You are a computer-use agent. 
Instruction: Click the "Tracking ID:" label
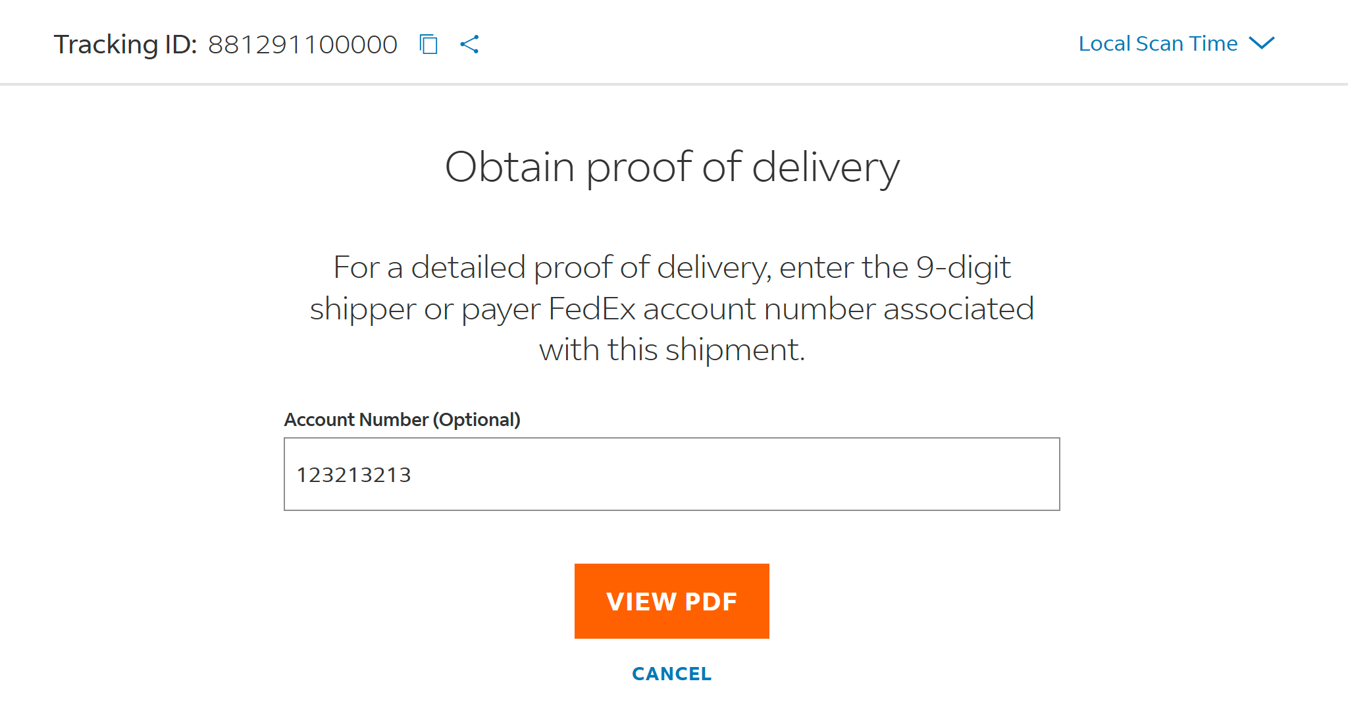tap(125, 45)
